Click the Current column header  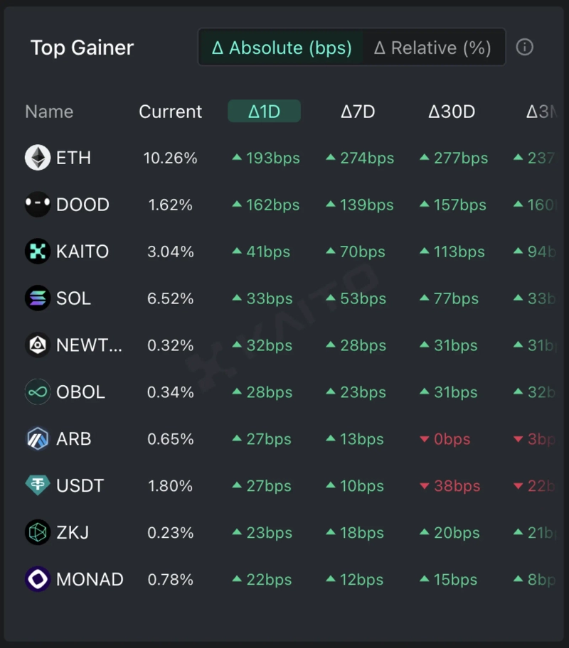pyautogui.click(x=171, y=112)
